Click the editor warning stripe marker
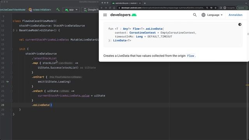The height and width of the screenshot is (140, 249). pos(247,85)
